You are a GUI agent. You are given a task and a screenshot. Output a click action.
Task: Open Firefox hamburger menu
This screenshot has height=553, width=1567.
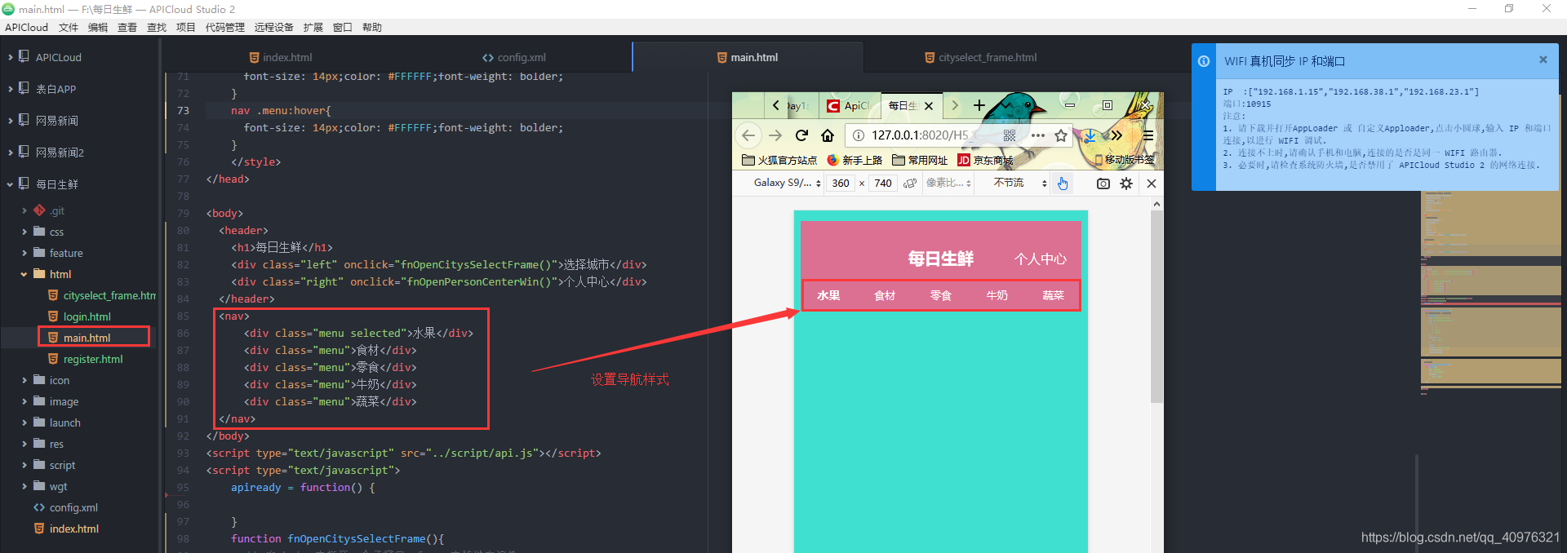tap(1148, 135)
